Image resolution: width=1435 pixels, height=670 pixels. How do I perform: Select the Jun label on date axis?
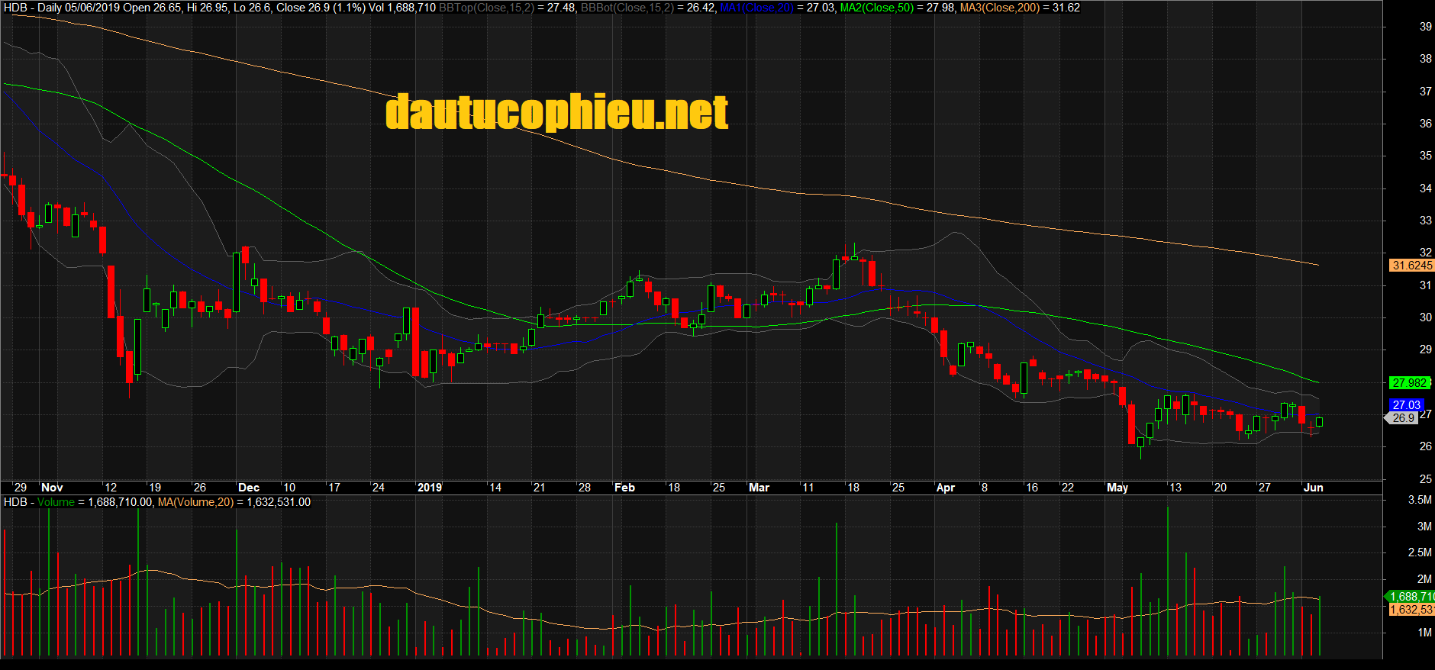1313,488
